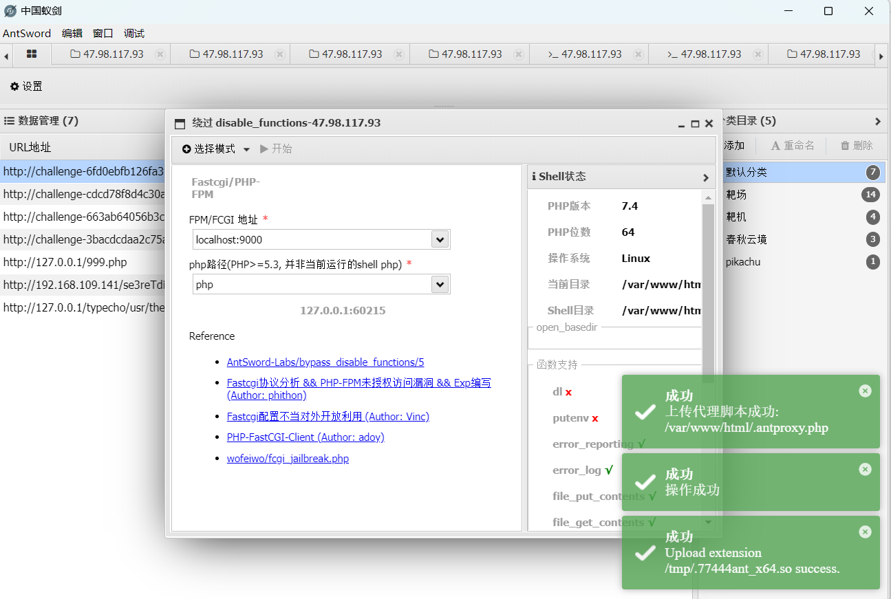
Task: Open the Fastcgi配置不当对外开放利用 Vinc link
Action: [328, 417]
